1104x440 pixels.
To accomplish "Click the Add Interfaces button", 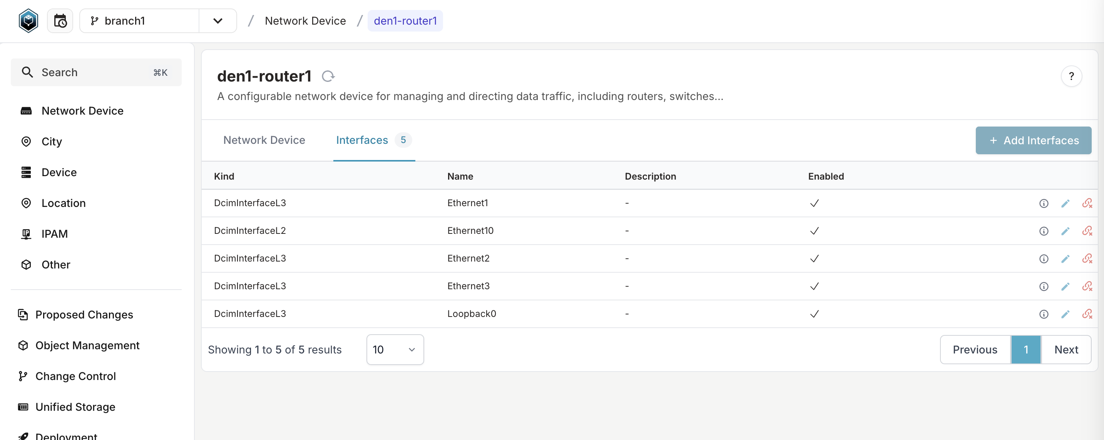I will point(1033,140).
